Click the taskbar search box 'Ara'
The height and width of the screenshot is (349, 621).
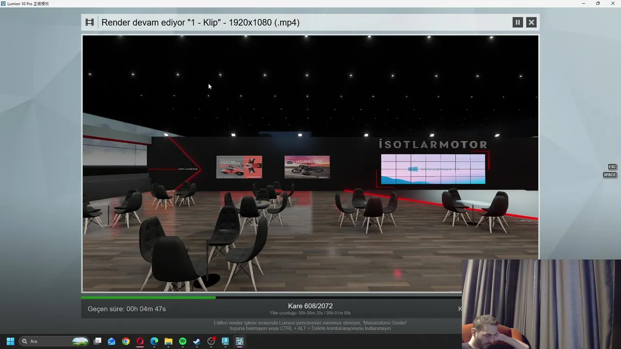tap(54, 341)
